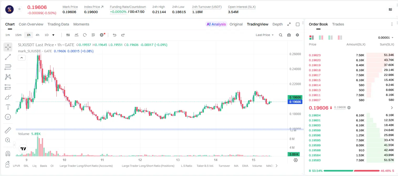Expand more time intervals dropdown arrow
The image size is (398, 176).
click(x=53, y=35)
